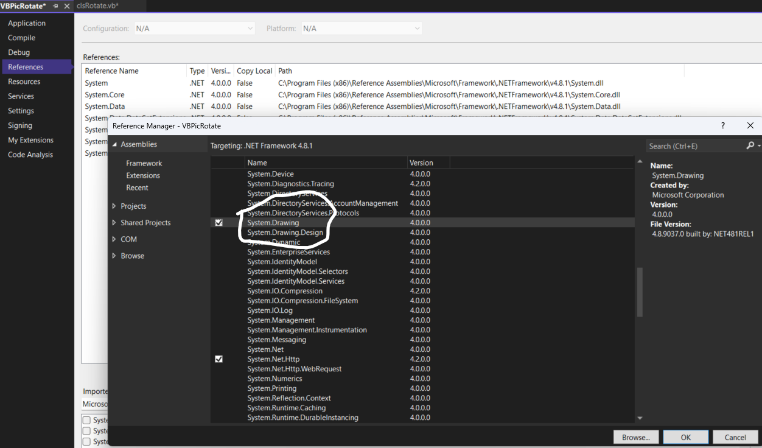Select the System.Device assembly row
The height and width of the screenshot is (448, 762).
pos(422,174)
